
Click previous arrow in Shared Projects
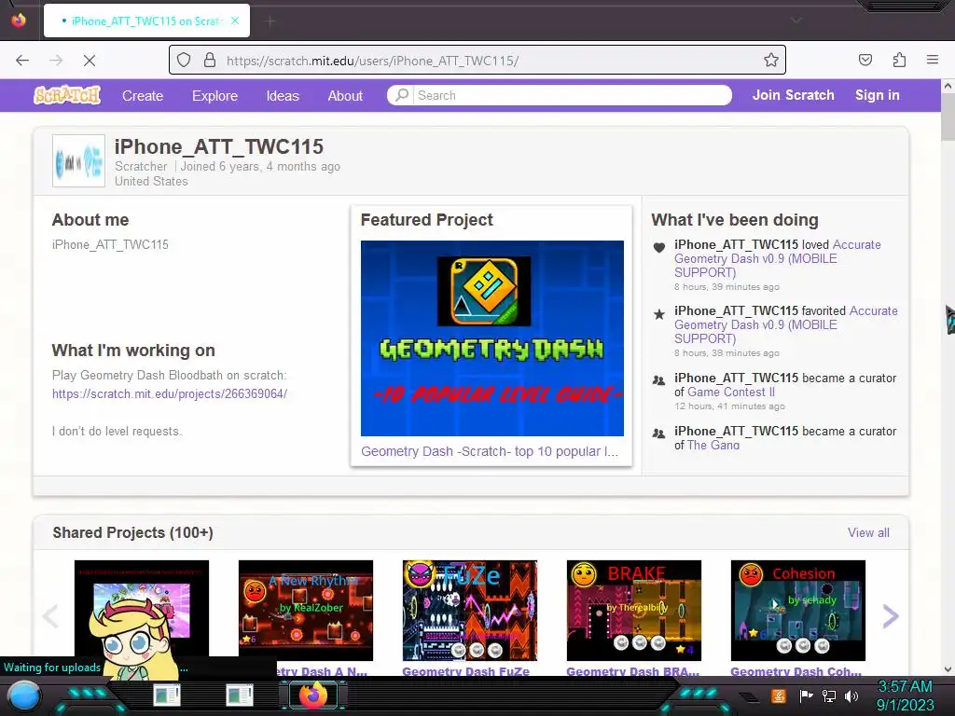tap(51, 616)
